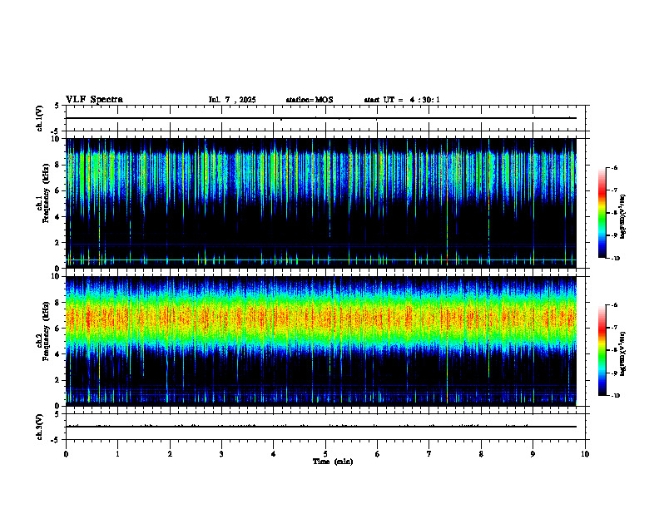Click the "0" tick on the time axis

[66, 454]
